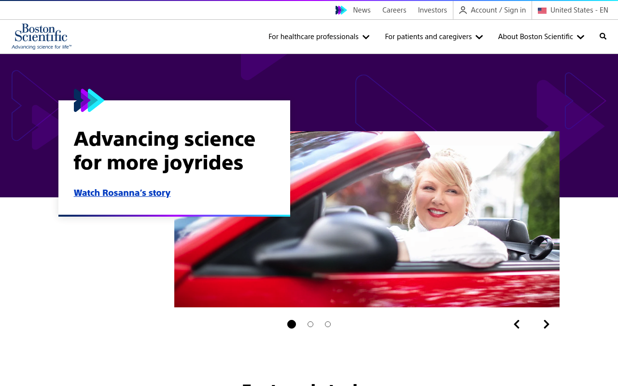Go to next slide arrow
This screenshot has height=386, width=618.
[547, 324]
